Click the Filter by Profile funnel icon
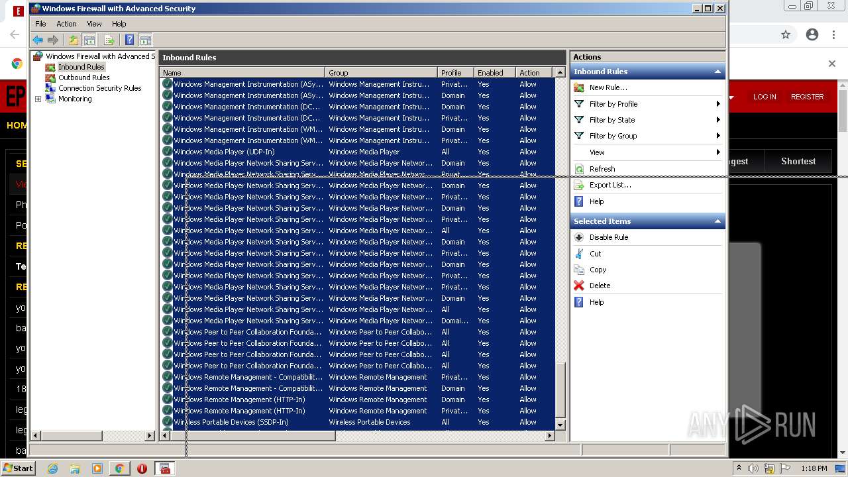 pyautogui.click(x=579, y=104)
